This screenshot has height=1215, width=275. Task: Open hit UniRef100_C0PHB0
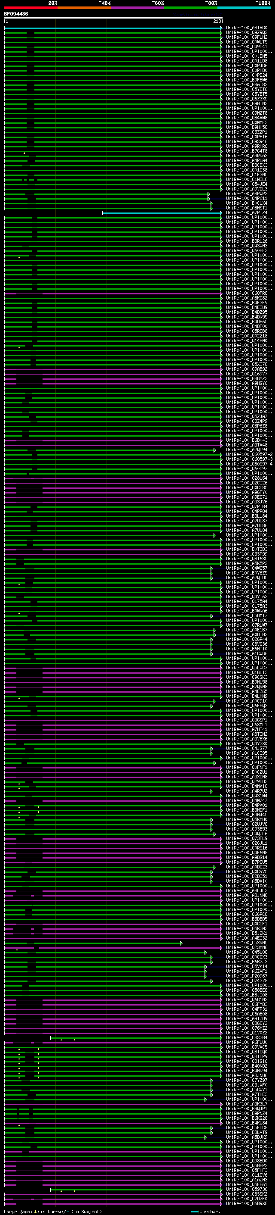(x=246, y=70)
